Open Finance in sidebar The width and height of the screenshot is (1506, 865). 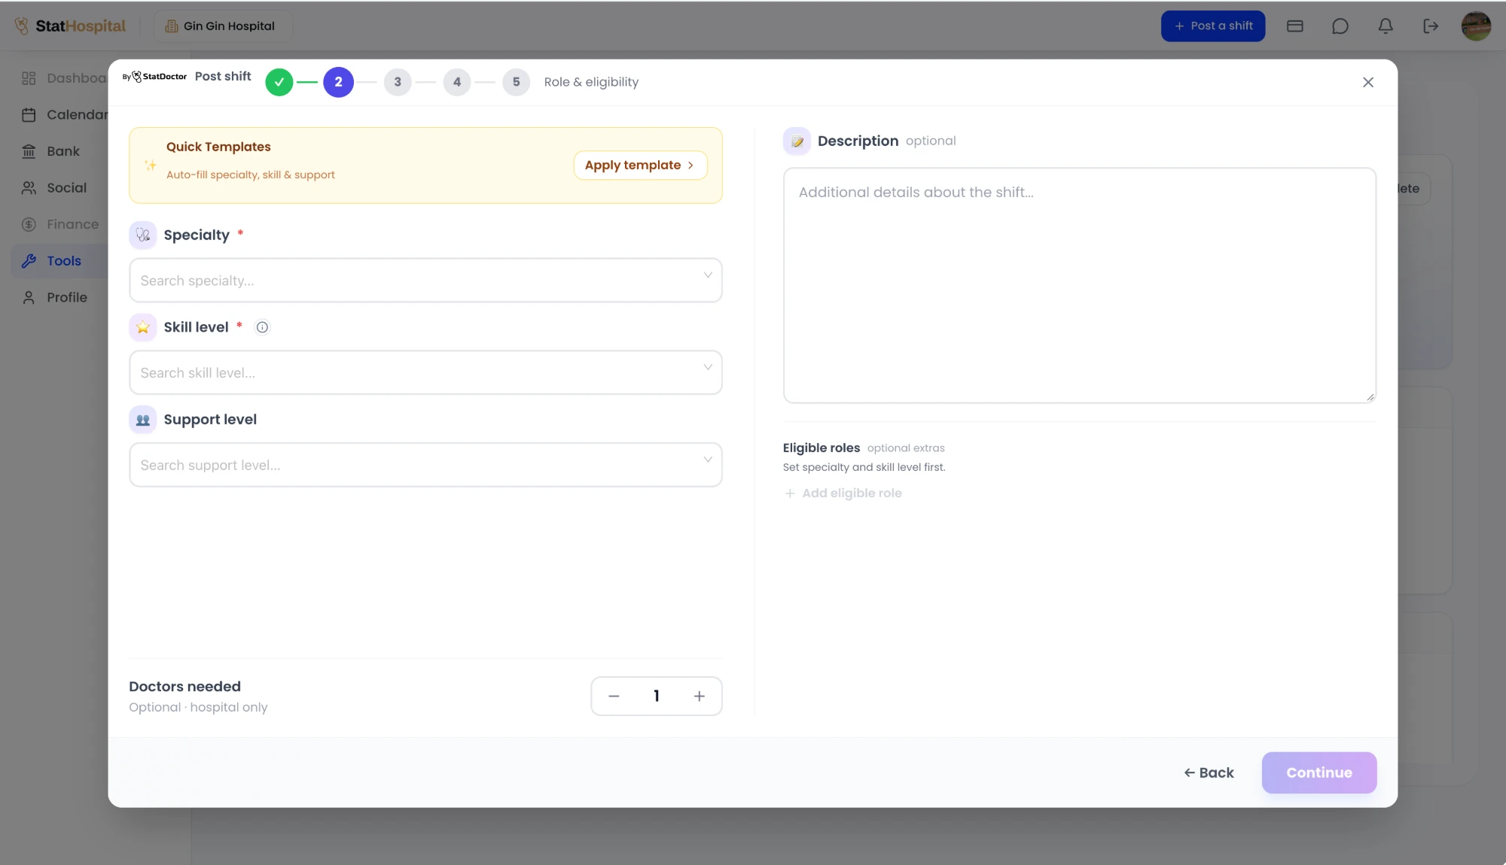(60, 224)
